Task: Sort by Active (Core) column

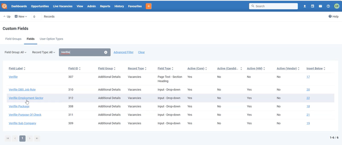Action: pos(197,68)
